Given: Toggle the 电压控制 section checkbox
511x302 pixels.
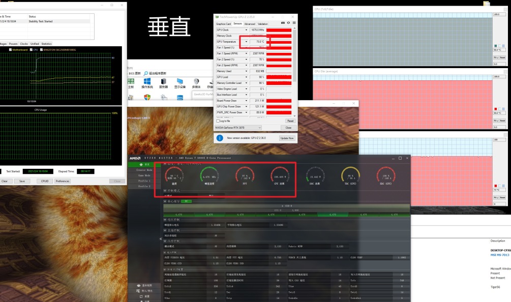Looking at the screenshot, I should 165,220.
